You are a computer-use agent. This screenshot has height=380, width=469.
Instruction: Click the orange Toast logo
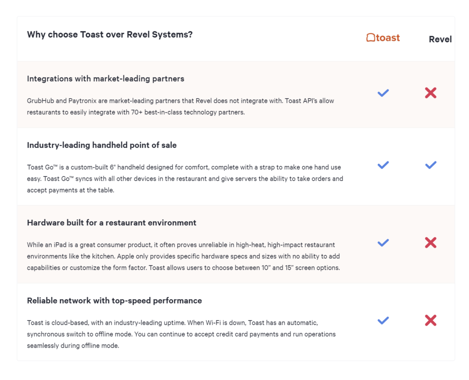tap(383, 38)
